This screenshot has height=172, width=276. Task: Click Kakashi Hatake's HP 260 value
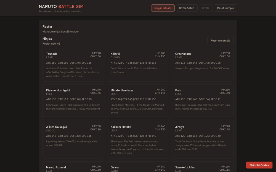point(161,126)
